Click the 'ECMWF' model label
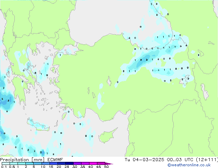Viewport: 218px width, 168px height. coord(55,160)
